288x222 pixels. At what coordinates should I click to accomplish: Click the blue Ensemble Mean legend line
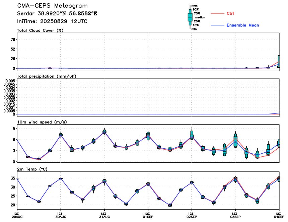(217, 25)
